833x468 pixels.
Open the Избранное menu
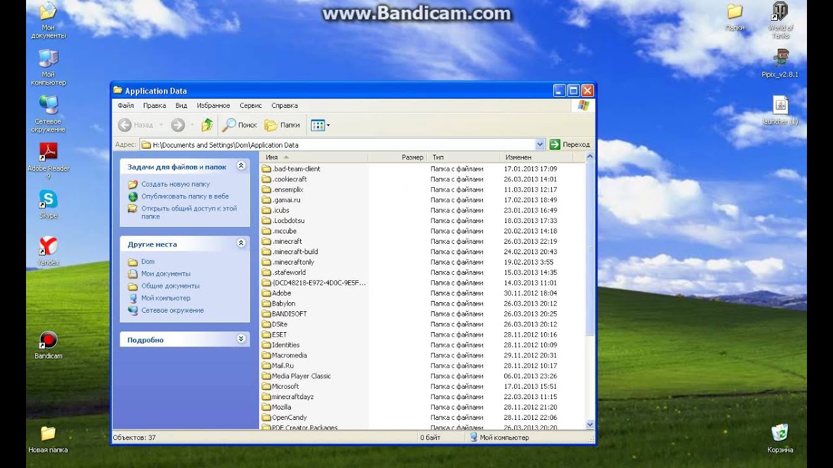(x=213, y=105)
